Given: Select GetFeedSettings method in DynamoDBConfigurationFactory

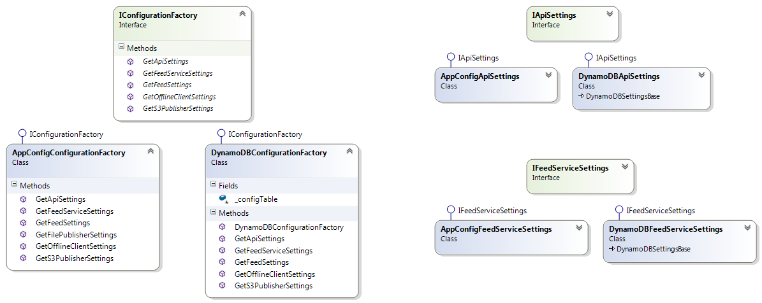Looking at the screenshot, I should (x=261, y=262).
